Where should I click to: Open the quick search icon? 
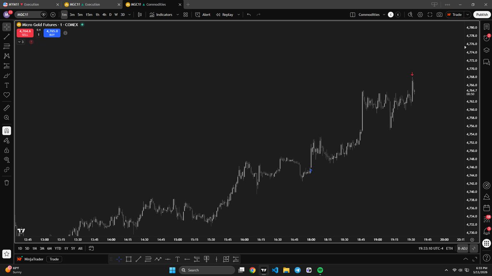pyautogui.click(x=410, y=14)
